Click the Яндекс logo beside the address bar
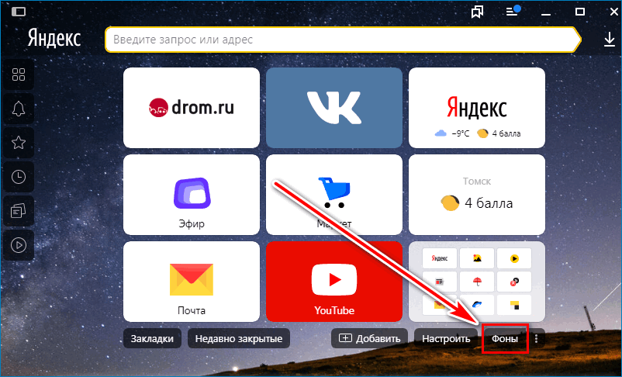Screen dimensions: 622x377 pyautogui.click(x=54, y=39)
